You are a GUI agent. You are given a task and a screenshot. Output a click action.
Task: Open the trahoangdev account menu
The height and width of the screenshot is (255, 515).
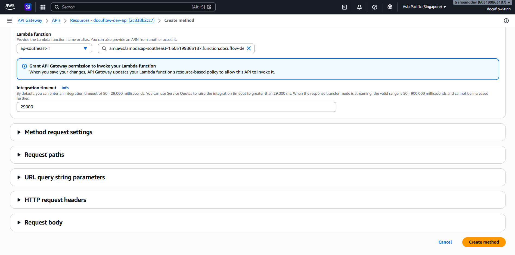[x=482, y=2]
